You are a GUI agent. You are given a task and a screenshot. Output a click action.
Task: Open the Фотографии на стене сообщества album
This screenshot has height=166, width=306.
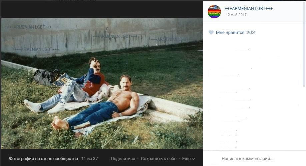point(43,159)
